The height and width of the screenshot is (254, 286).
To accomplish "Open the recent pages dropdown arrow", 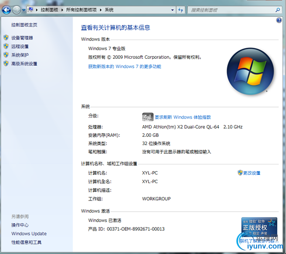I will pyautogui.click(x=24, y=10).
